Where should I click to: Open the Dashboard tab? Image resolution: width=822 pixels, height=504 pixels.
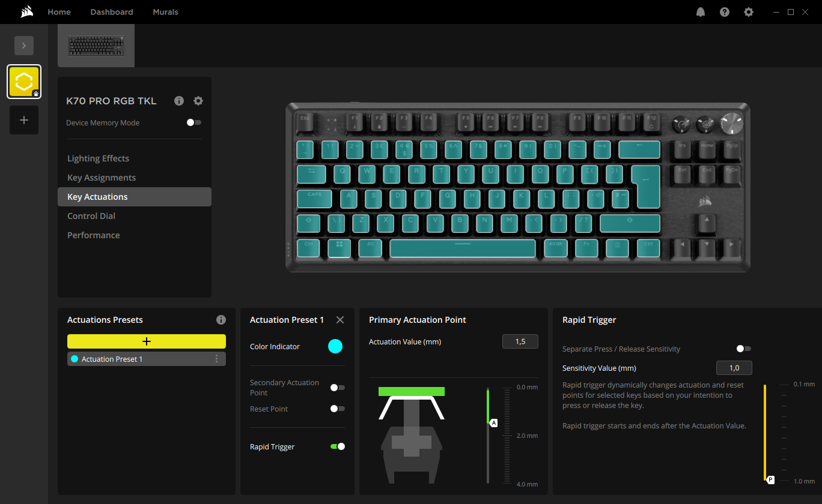[112, 12]
